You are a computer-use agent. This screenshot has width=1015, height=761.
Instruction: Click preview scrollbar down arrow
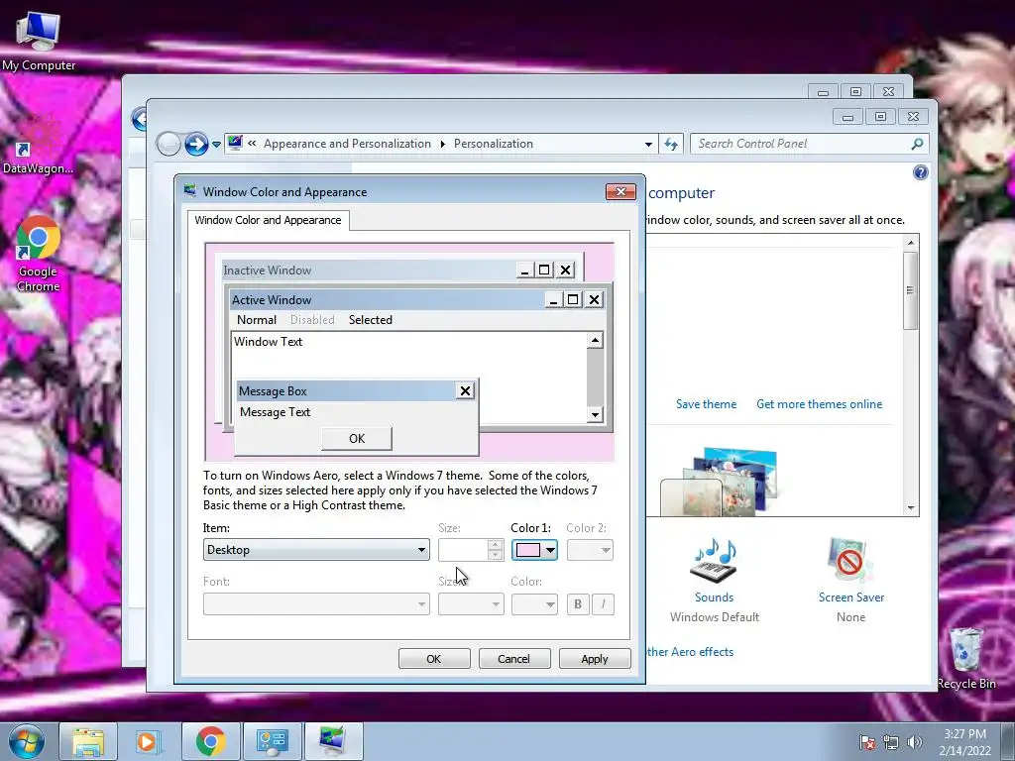(595, 414)
